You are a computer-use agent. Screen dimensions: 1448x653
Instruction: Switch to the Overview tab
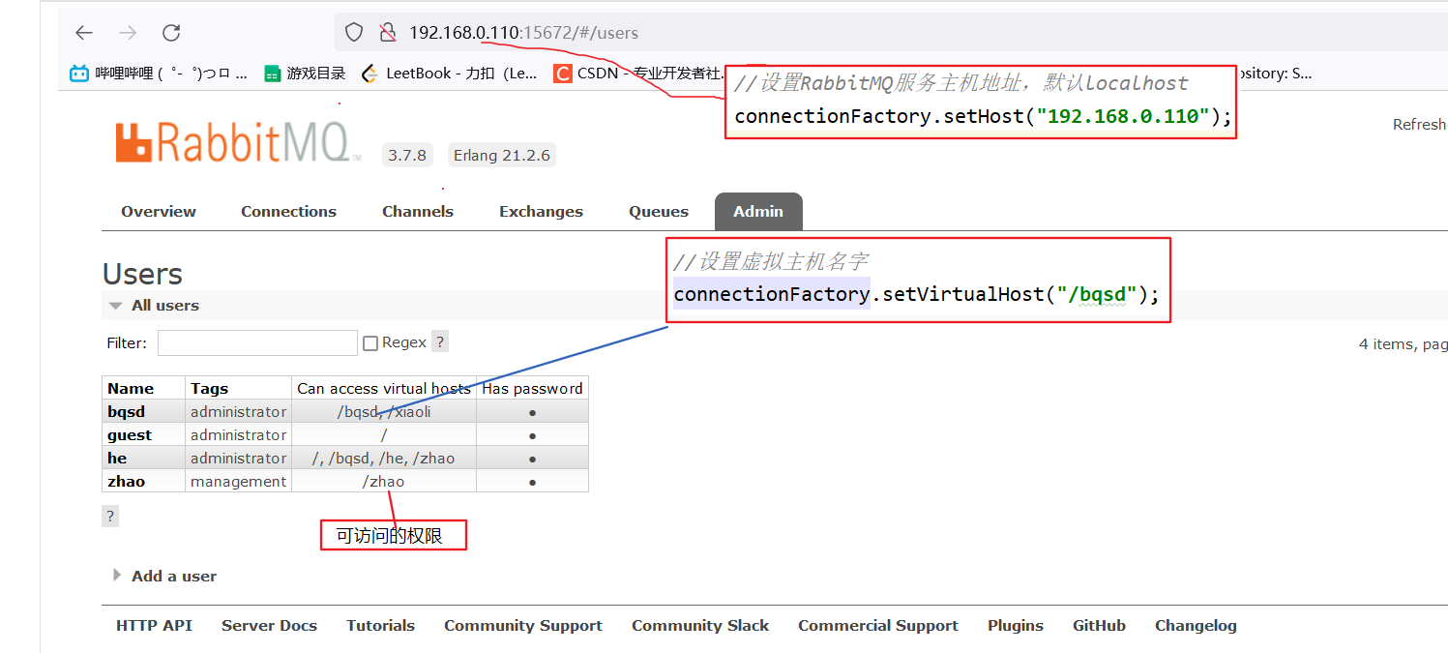pyautogui.click(x=159, y=212)
